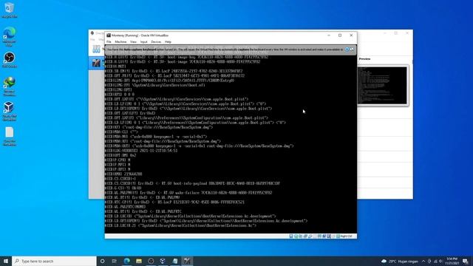The image size is (473, 266).
Task: Open the notification center
Action: 466,261
